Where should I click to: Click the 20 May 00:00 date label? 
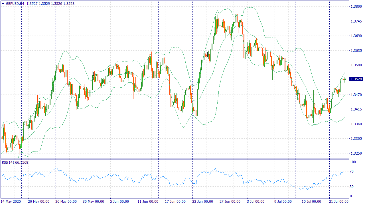click(x=38, y=202)
